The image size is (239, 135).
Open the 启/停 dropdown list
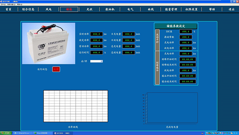[x=97, y=61]
